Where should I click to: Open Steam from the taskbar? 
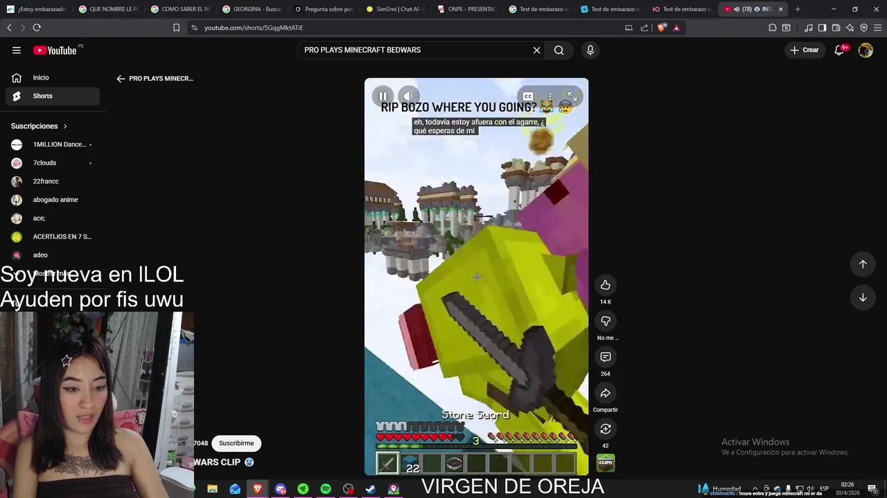(x=371, y=489)
